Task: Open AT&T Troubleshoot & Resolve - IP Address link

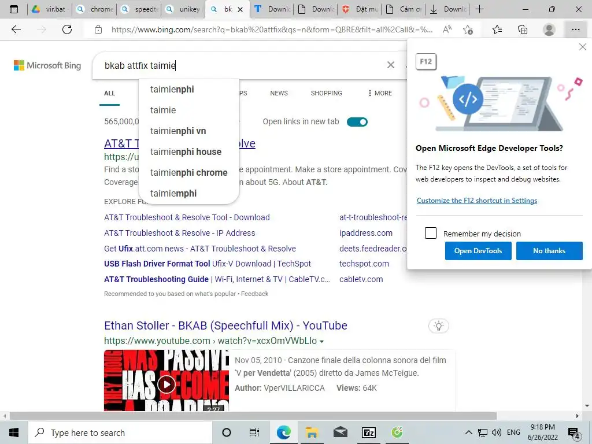Action: (180, 233)
